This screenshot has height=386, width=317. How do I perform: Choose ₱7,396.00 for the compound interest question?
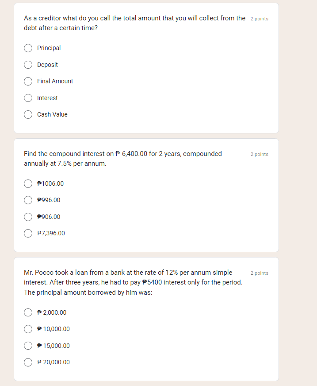[28, 233]
